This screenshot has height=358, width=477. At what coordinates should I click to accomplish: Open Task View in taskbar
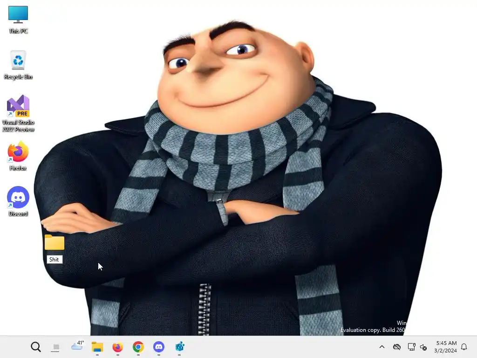pyautogui.click(x=56, y=347)
